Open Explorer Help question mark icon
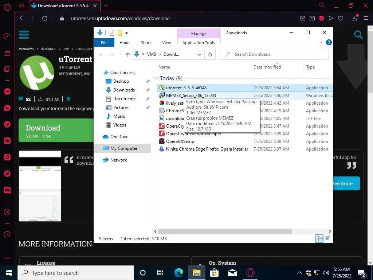This screenshot has width=373, height=280. [329, 42]
